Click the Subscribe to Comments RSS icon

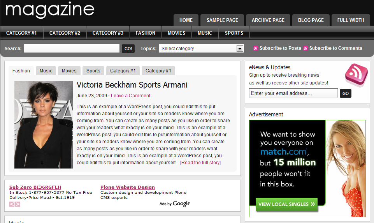(x=305, y=48)
